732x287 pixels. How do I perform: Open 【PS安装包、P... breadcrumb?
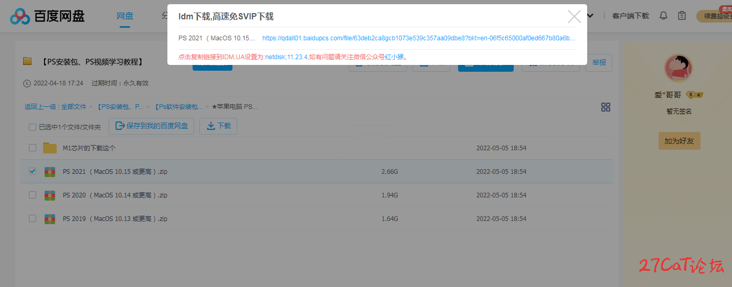pos(120,106)
